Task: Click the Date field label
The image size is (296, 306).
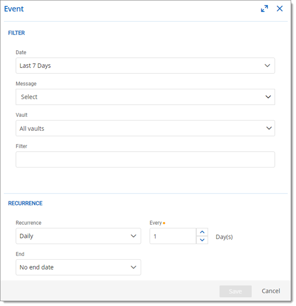Action: [x=21, y=52]
